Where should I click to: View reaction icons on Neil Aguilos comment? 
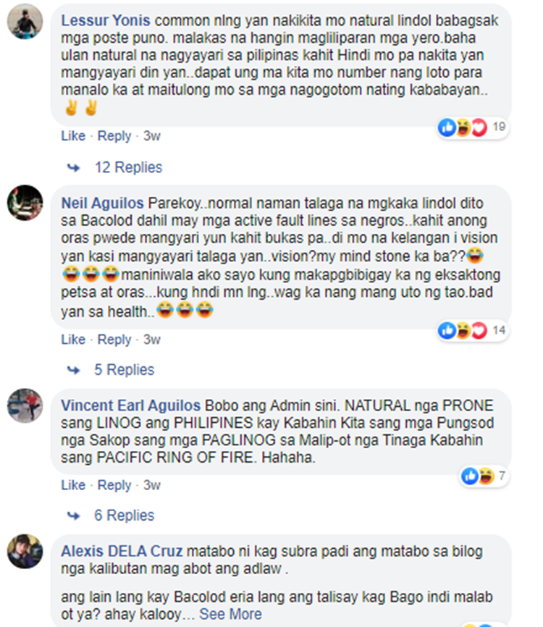pos(472,331)
